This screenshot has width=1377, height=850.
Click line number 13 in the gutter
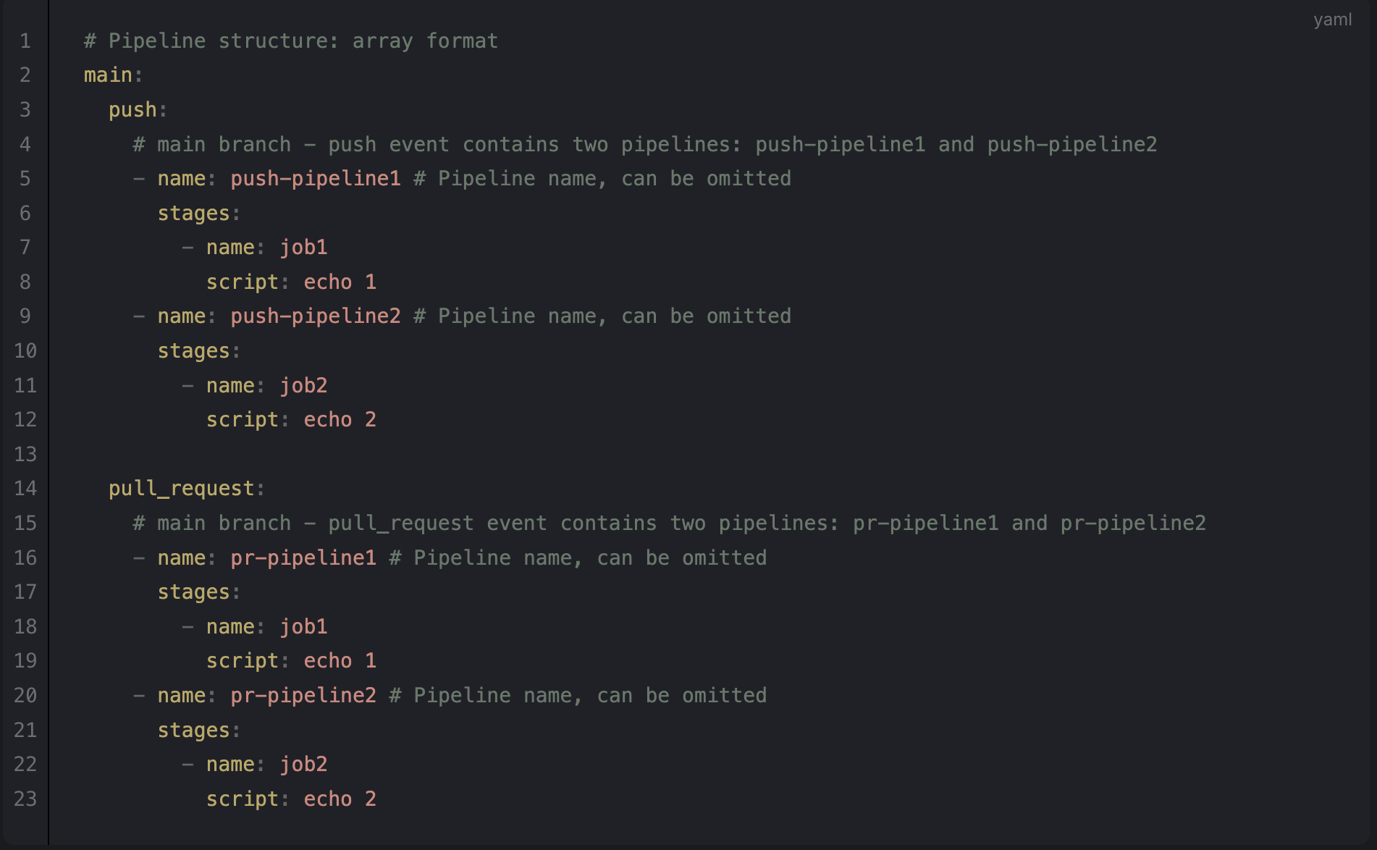25,454
